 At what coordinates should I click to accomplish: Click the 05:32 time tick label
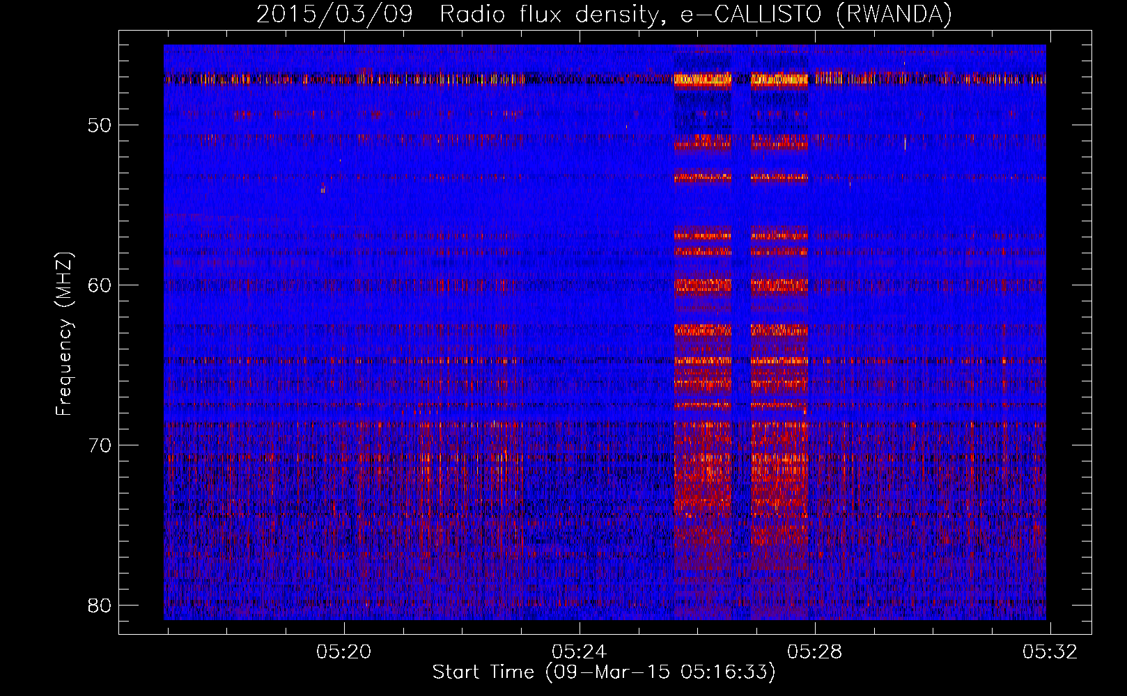[1050, 651]
